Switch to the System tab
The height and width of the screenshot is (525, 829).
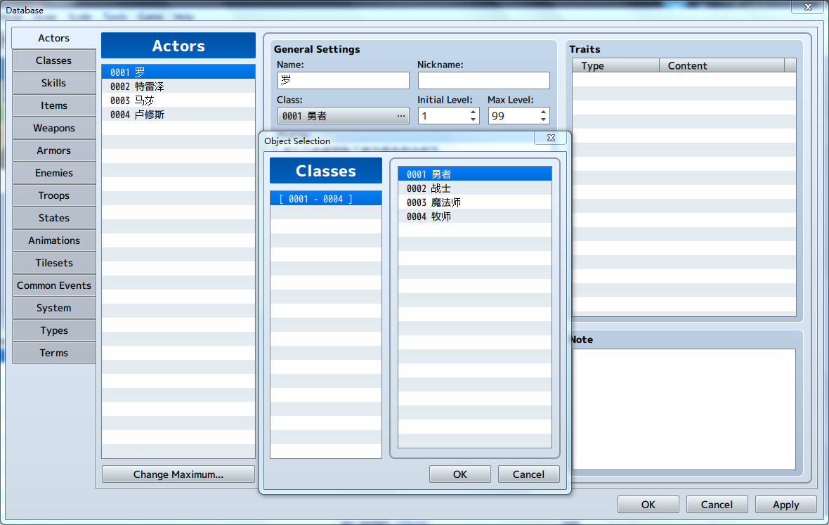(54, 308)
